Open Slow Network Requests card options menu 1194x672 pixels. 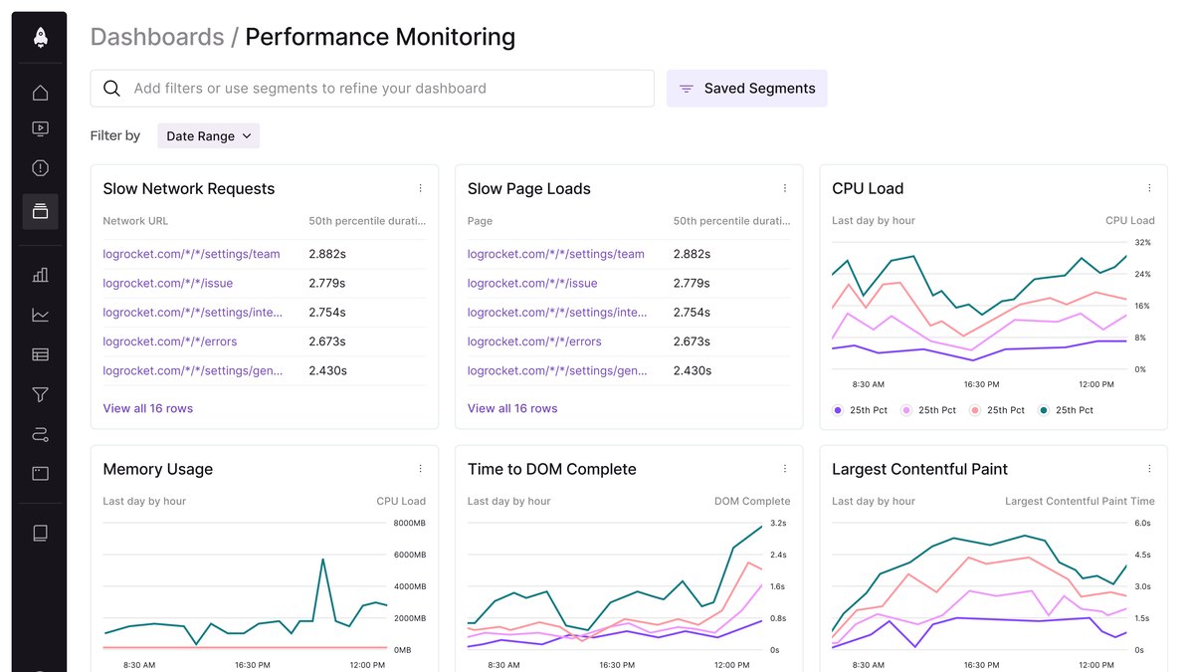[x=420, y=188]
